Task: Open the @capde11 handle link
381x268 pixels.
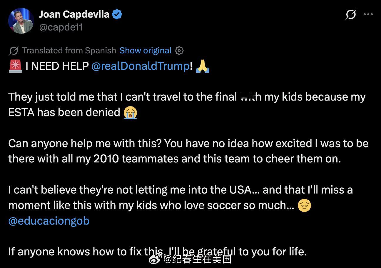Action: coord(61,27)
